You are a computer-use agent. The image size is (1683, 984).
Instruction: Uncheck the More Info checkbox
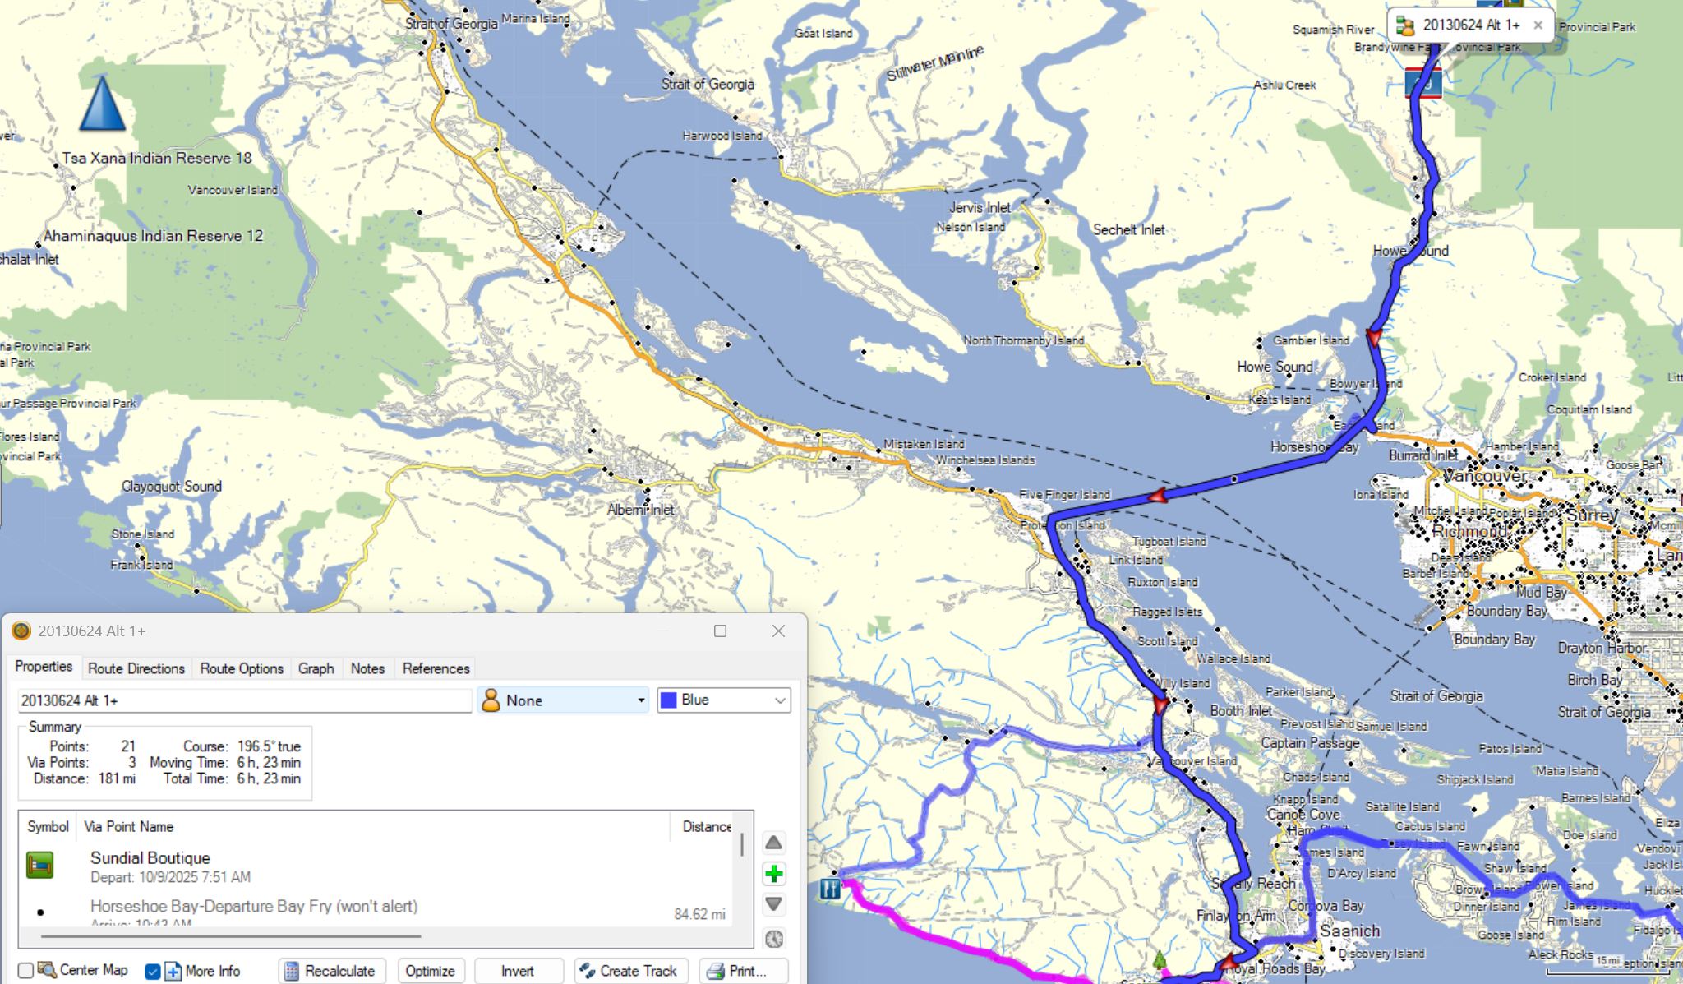click(x=153, y=971)
